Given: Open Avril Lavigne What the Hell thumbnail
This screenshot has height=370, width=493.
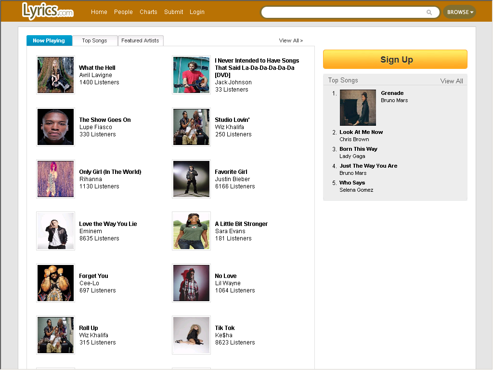Looking at the screenshot, I should tap(56, 75).
